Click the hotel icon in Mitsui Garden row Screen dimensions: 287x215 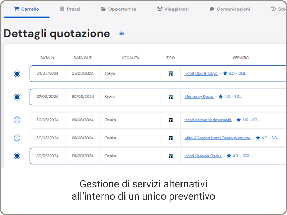171,138
